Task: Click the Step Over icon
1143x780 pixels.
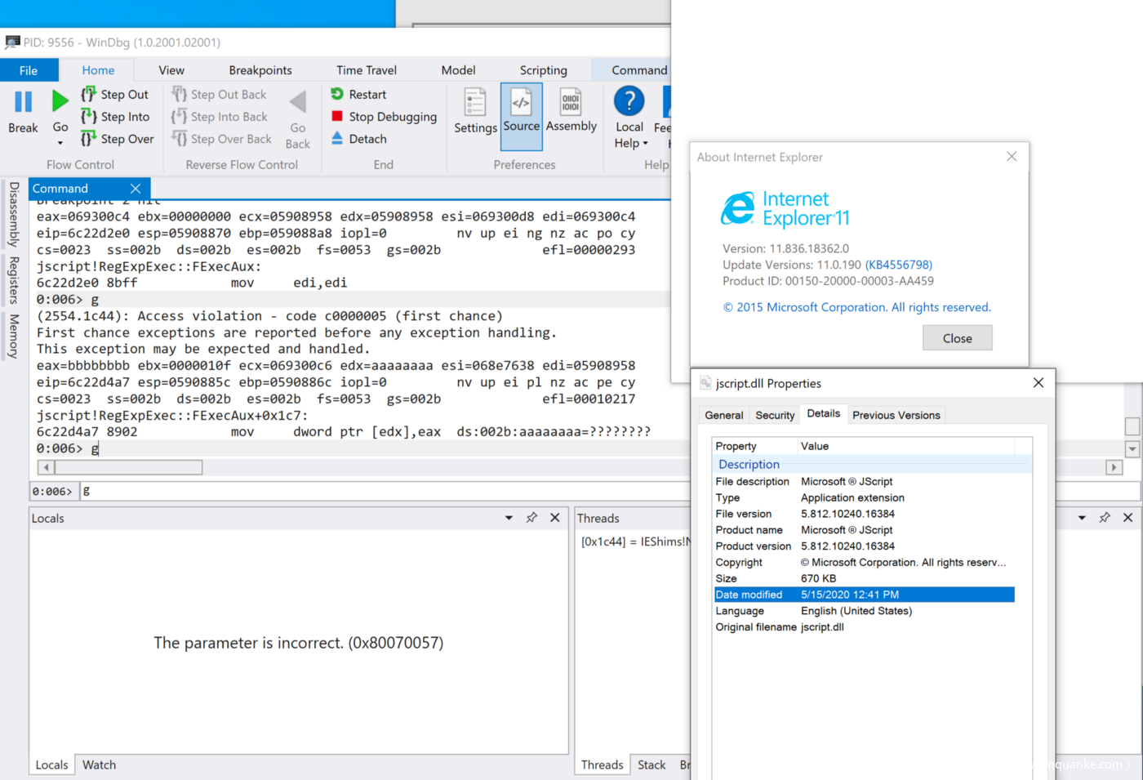Action: (x=88, y=139)
